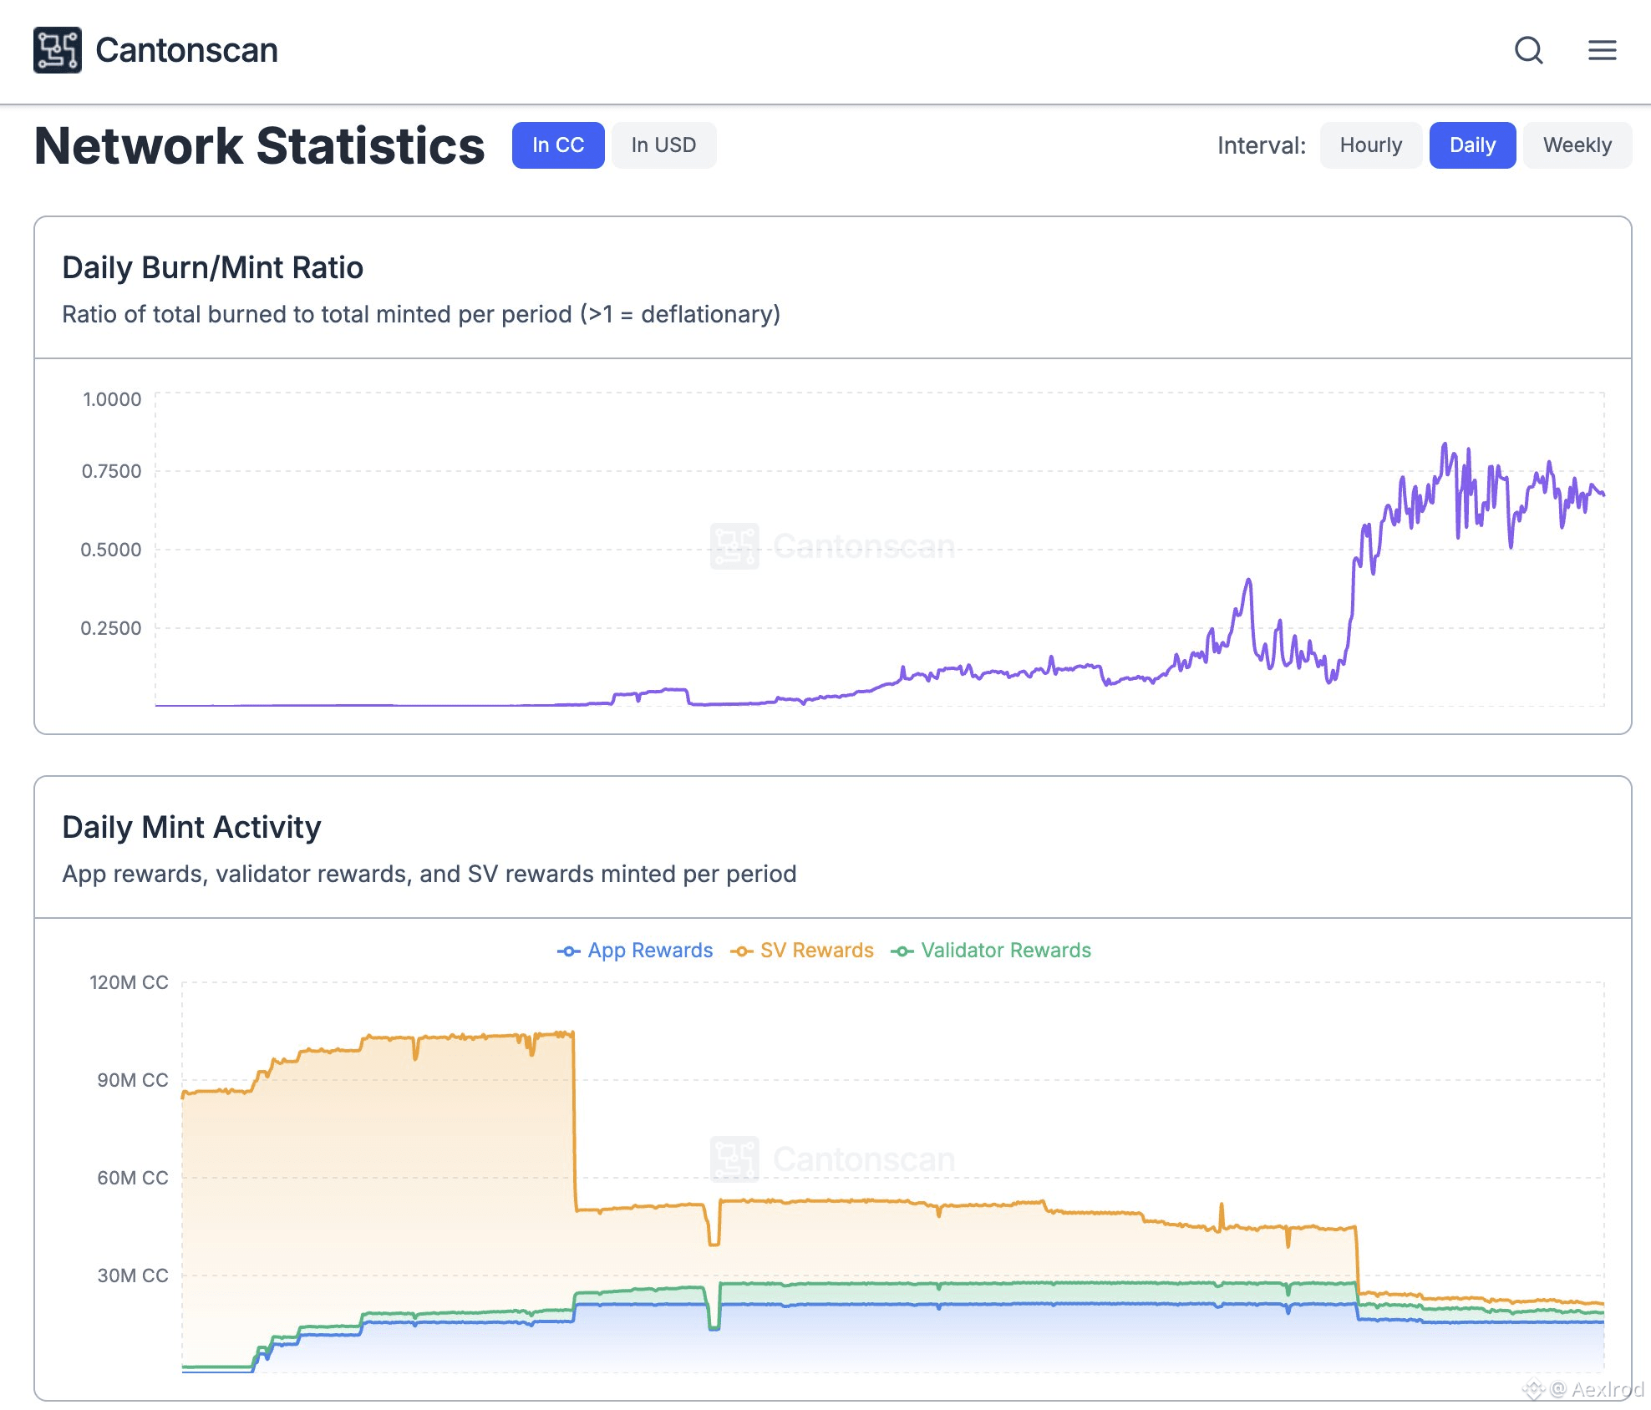The height and width of the screenshot is (1410, 1651).
Task: Click the 0.2500 axis label
Action: point(111,628)
